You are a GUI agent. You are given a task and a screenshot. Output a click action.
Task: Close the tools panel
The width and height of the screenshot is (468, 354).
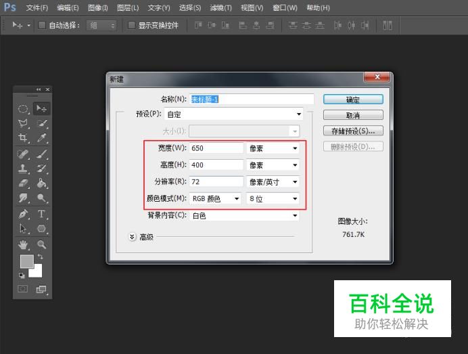click(47, 89)
